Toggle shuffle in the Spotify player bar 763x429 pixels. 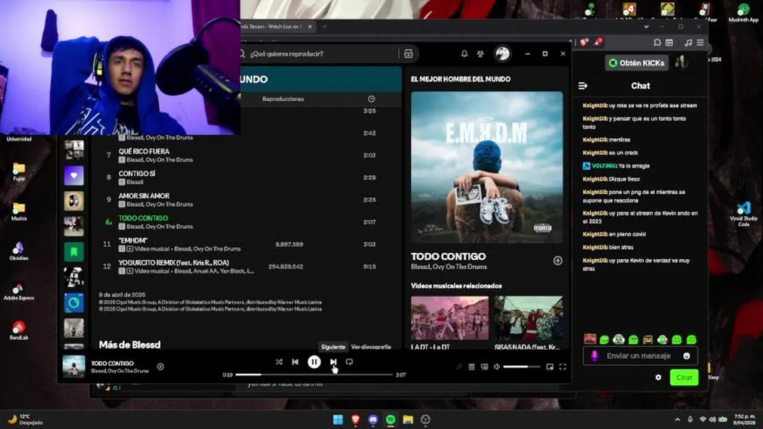[x=279, y=362]
